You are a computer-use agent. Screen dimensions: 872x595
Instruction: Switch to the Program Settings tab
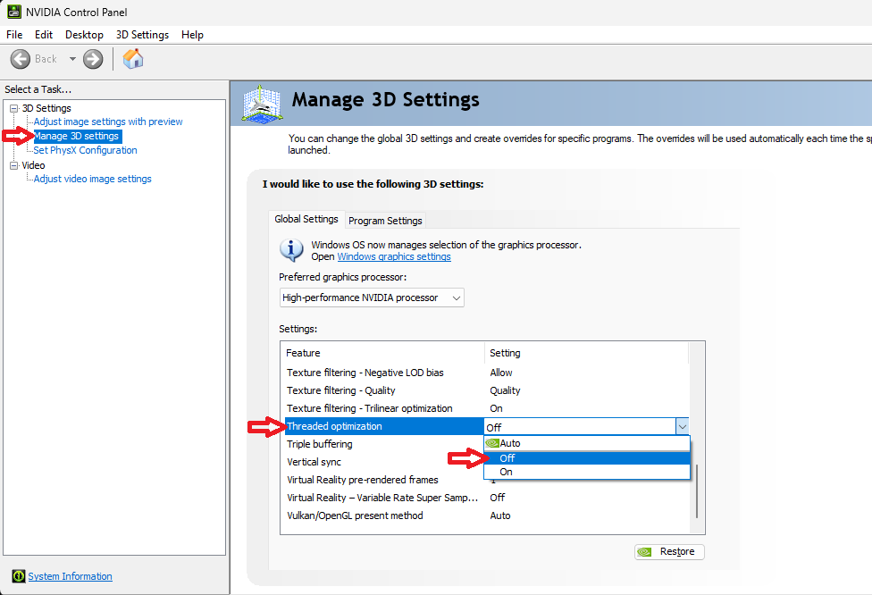pos(385,221)
